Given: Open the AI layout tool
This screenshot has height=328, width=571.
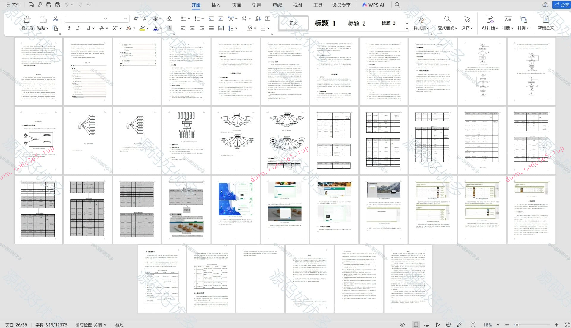Looking at the screenshot, I should [490, 23].
